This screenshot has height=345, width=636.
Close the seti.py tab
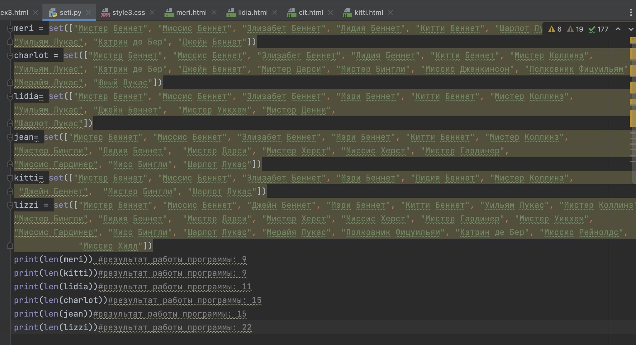coord(88,12)
